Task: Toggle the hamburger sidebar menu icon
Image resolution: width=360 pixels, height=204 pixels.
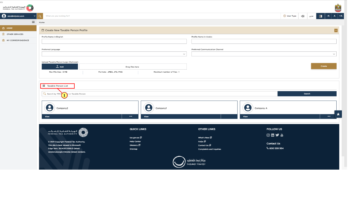Action: point(33,22)
